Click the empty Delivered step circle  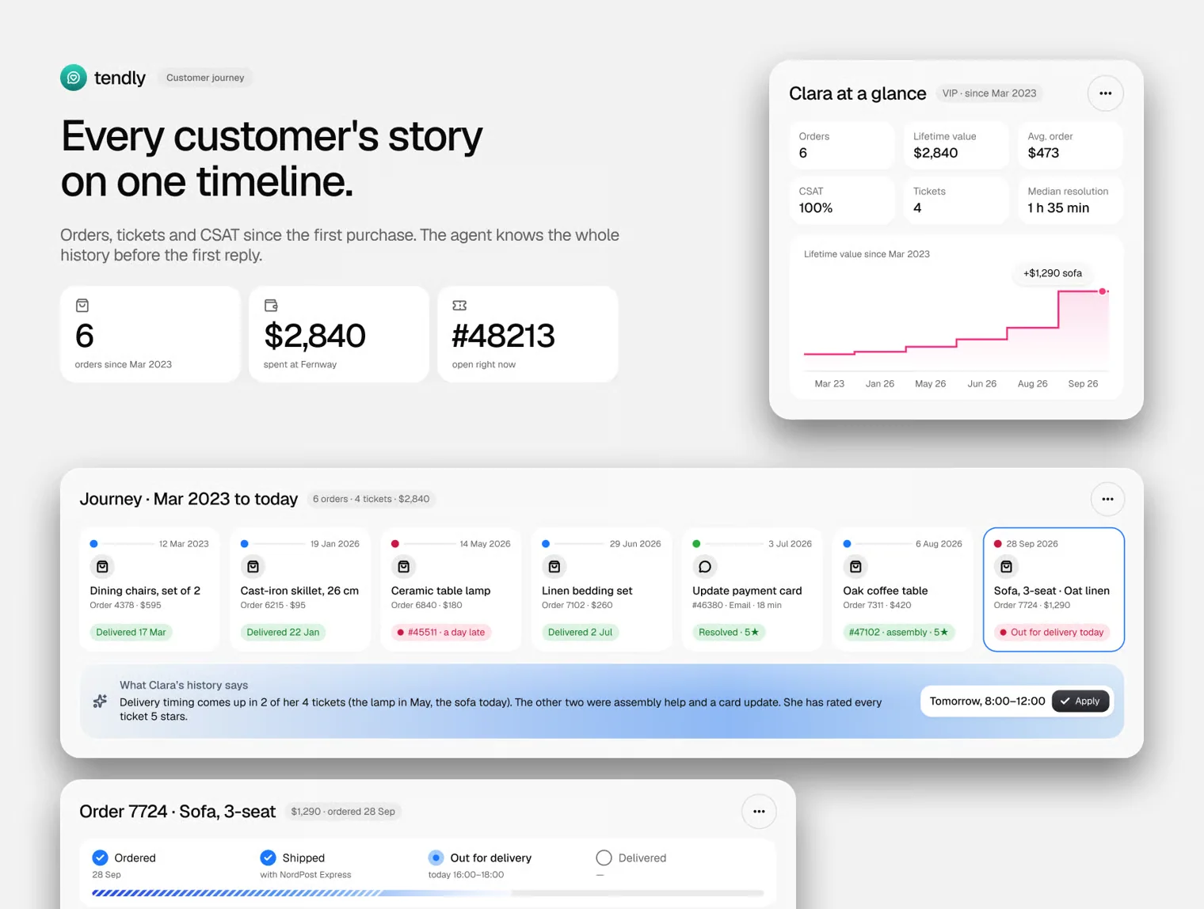(604, 858)
